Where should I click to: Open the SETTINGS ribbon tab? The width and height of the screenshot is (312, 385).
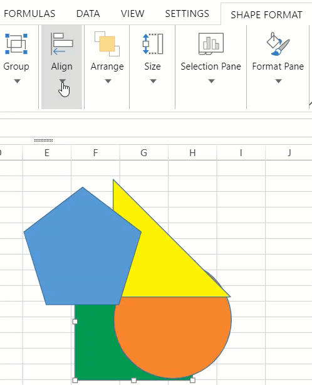coord(187,14)
